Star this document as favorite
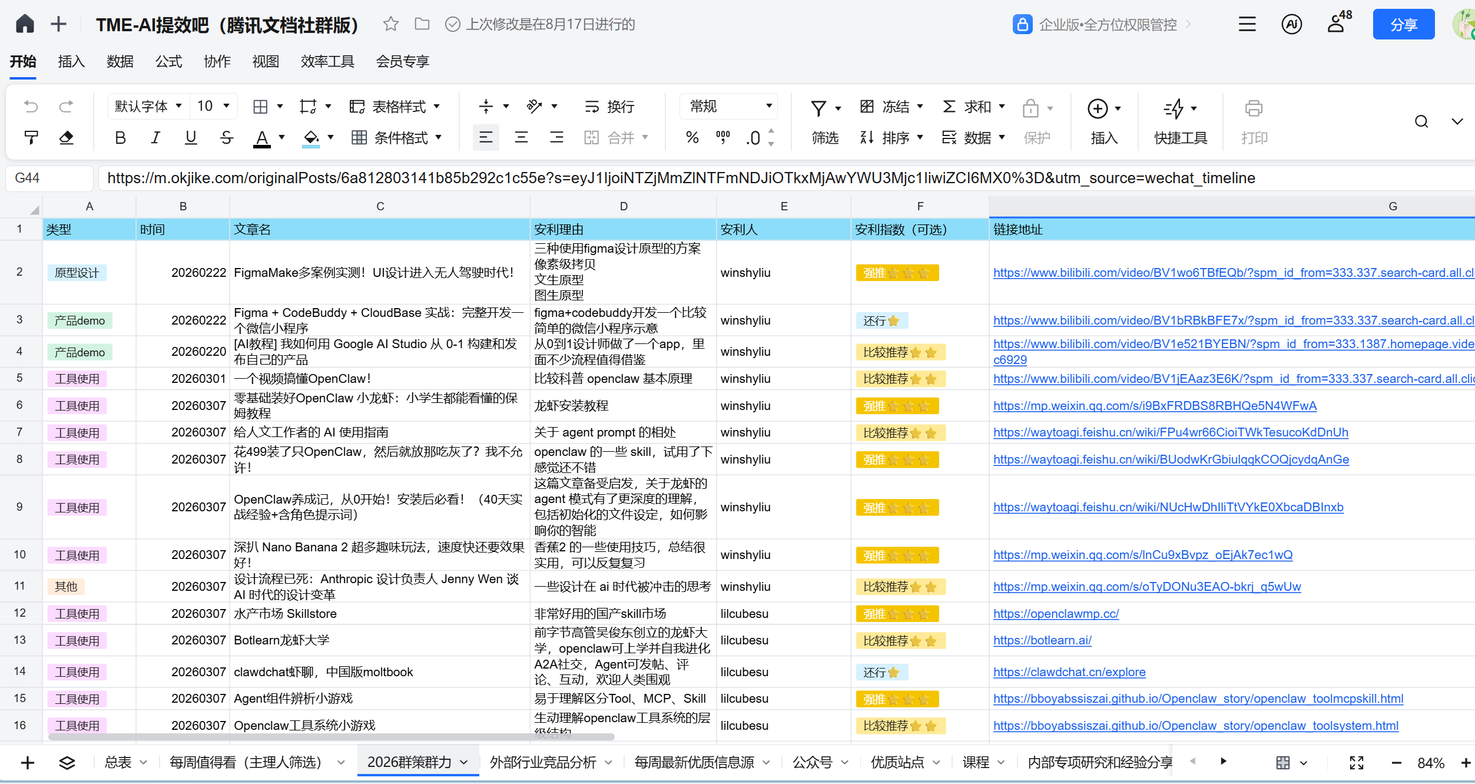 (x=390, y=24)
